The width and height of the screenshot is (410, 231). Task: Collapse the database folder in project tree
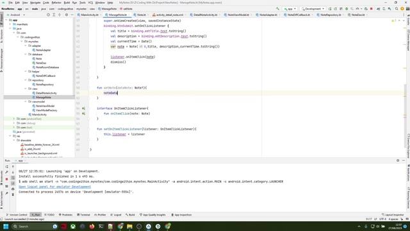(26, 54)
